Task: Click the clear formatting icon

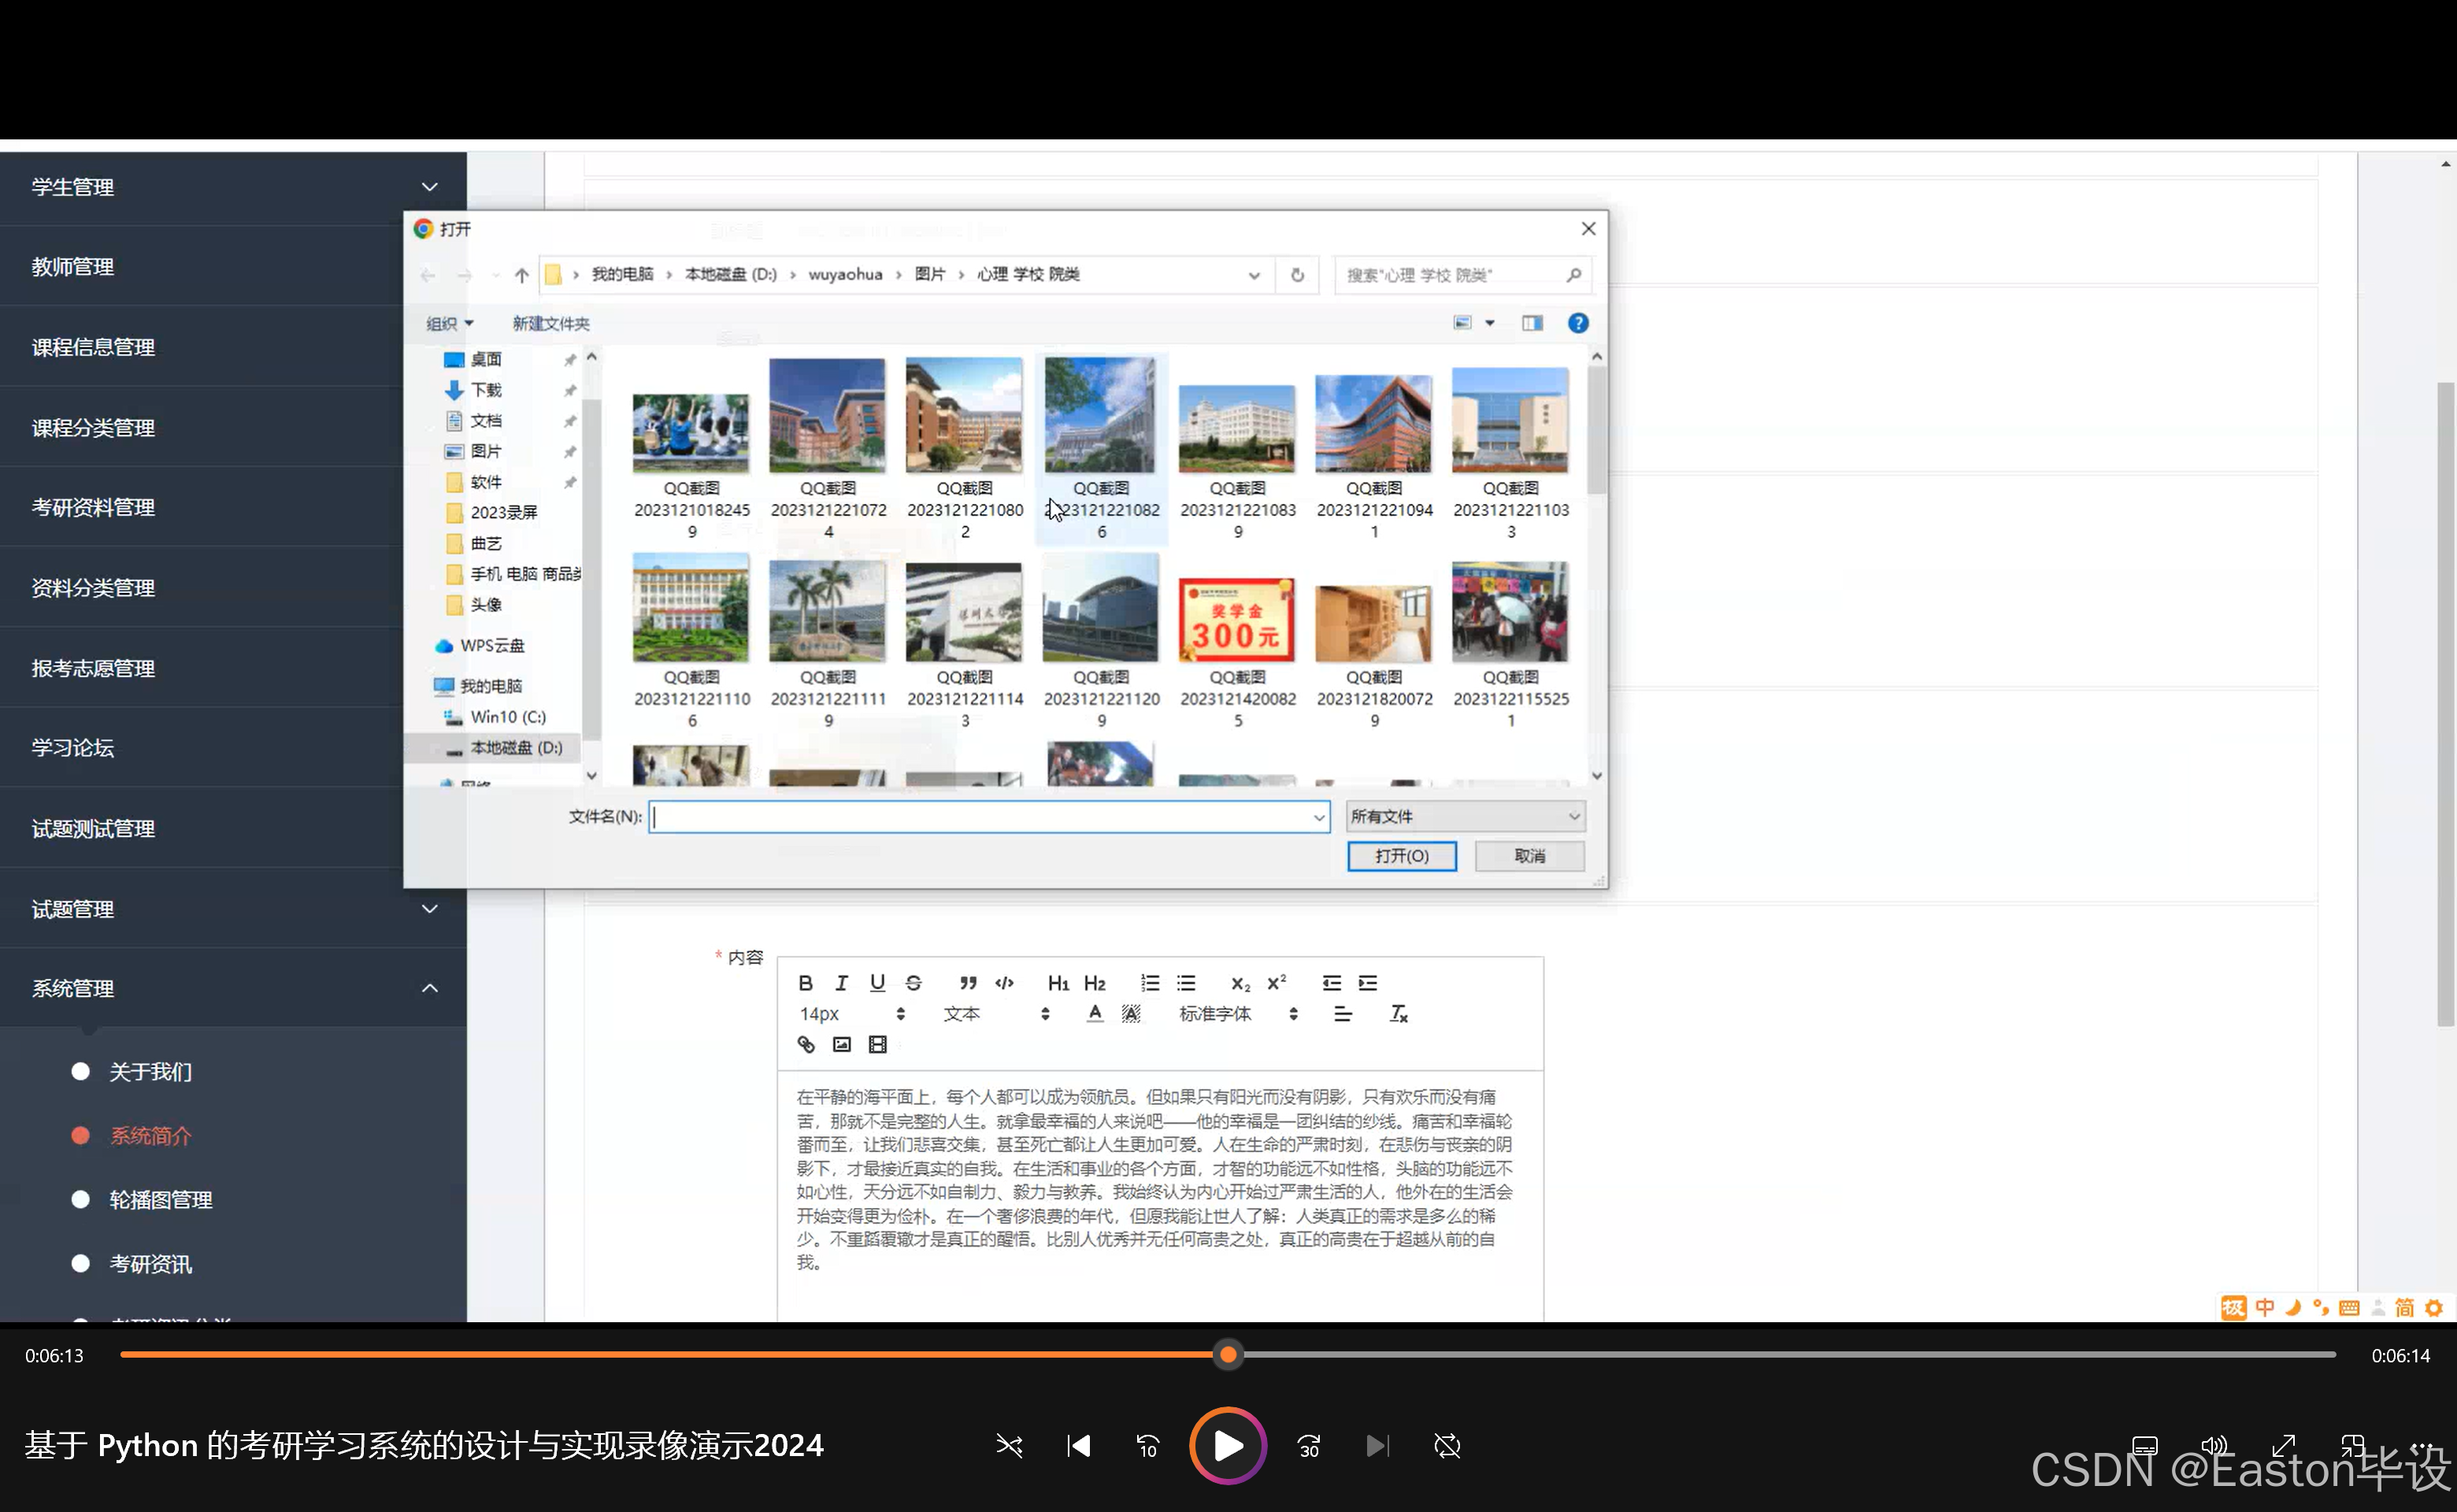Action: pos(1398,1014)
